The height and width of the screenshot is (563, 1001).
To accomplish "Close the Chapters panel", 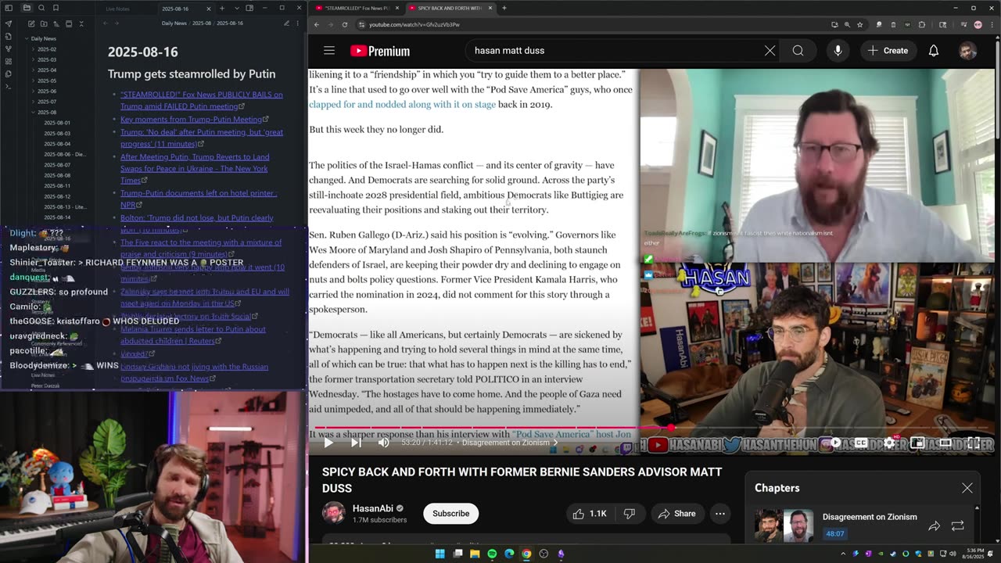I will (967, 488).
